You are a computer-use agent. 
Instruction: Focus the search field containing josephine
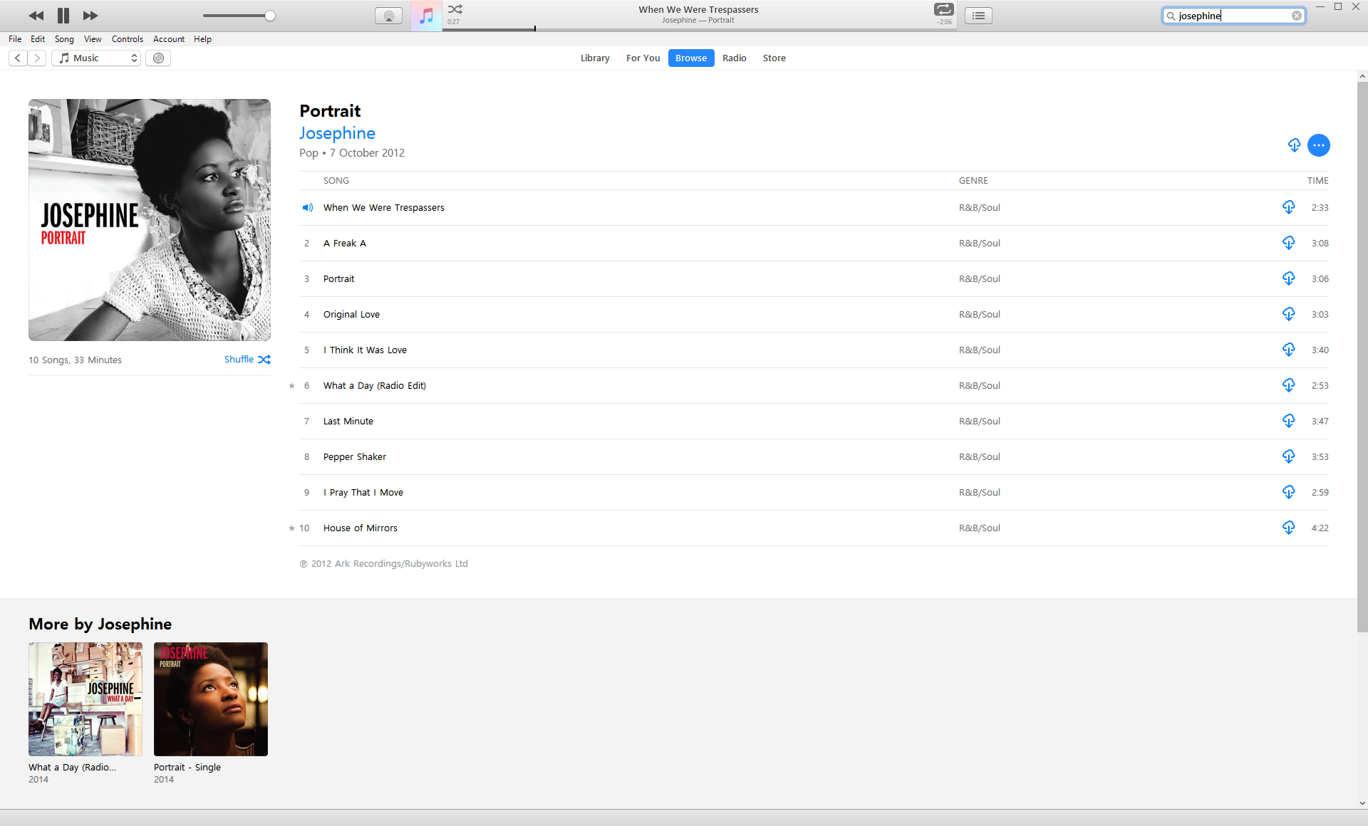[1234, 16]
